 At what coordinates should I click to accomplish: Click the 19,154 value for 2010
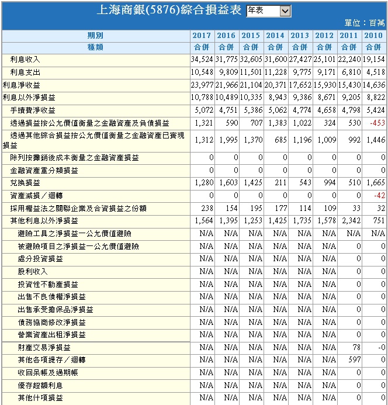(374, 60)
